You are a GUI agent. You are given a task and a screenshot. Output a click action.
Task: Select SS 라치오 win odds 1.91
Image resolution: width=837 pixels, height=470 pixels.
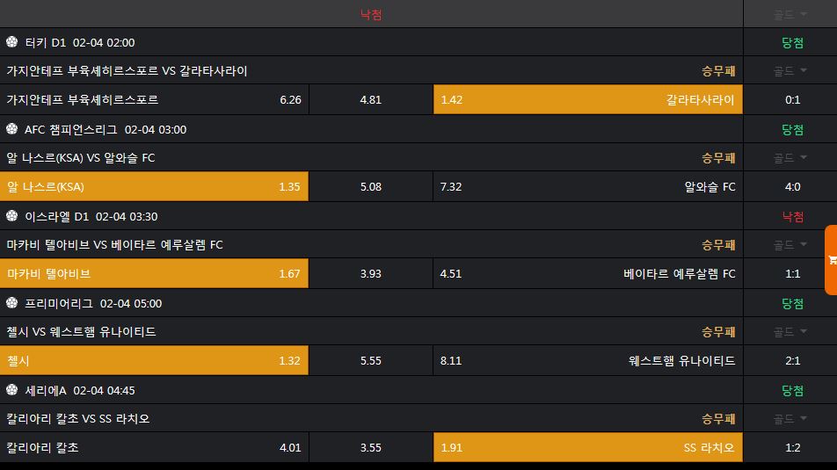(587, 448)
